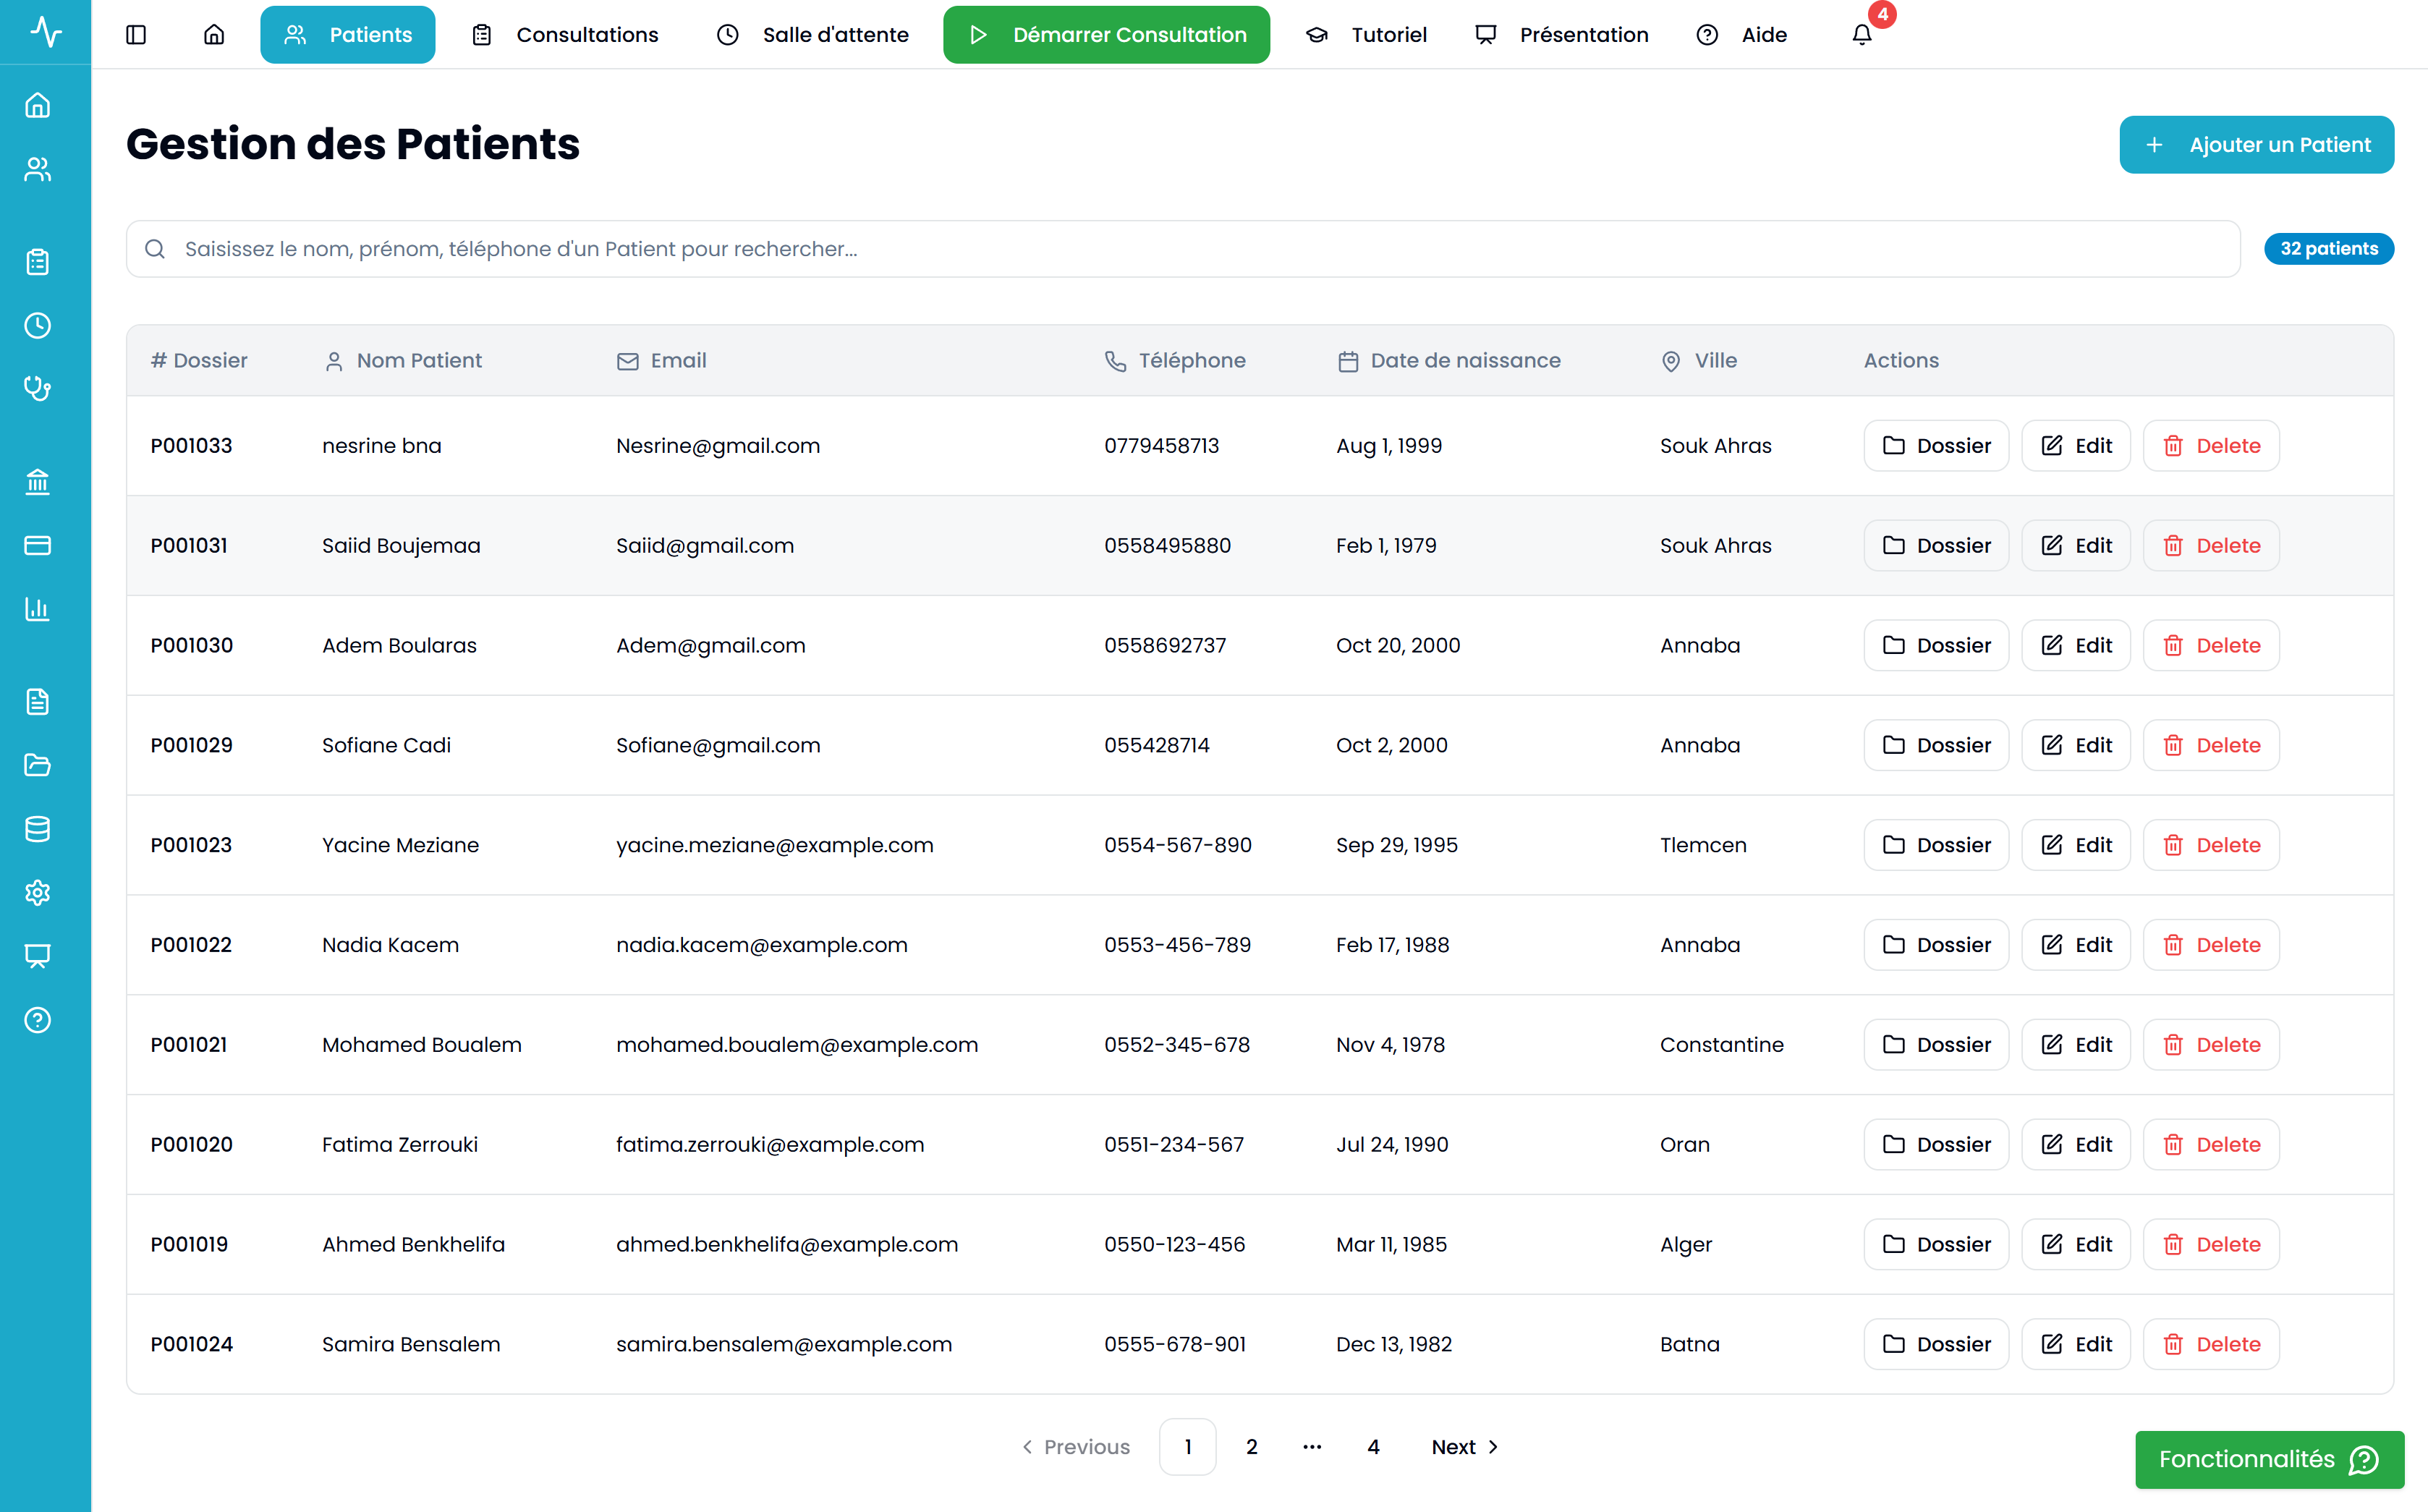Open the notifications bell showing 4 alerts
This screenshot has height=1512, width=2428.
click(1862, 33)
